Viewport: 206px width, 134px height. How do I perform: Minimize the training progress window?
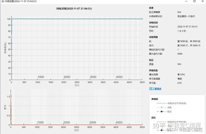[x=186, y=1]
